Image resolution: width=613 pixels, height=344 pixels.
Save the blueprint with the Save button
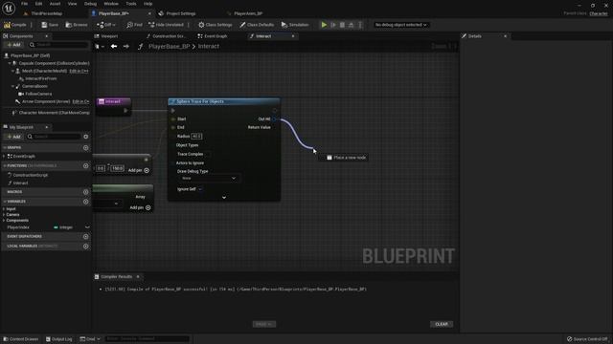[x=50, y=25]
